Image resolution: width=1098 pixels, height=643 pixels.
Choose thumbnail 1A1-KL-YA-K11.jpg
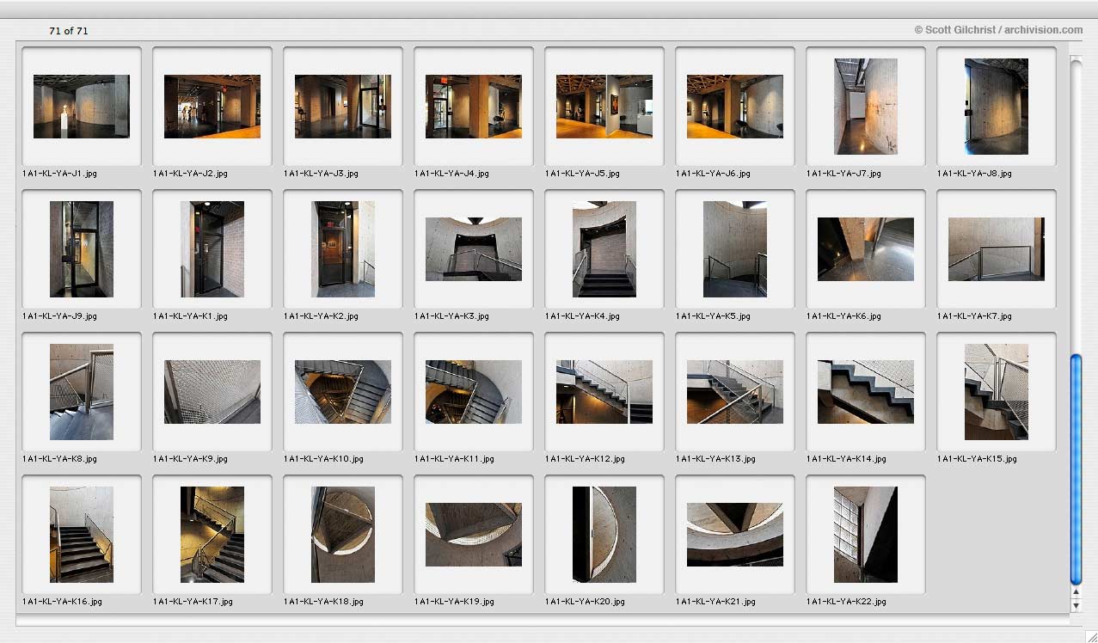[474, 392]
